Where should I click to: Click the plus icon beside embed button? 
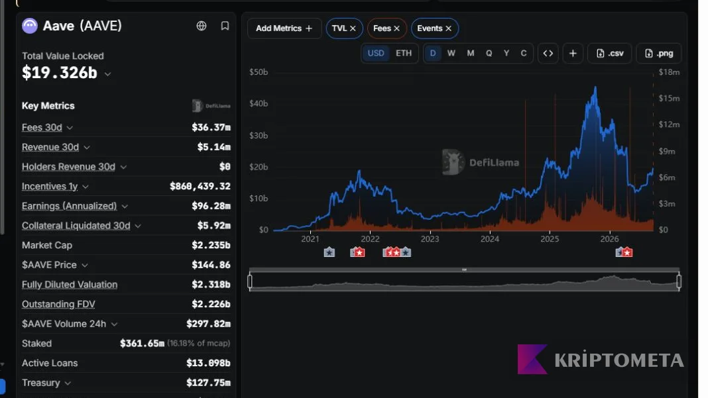(x=573, y=53)
